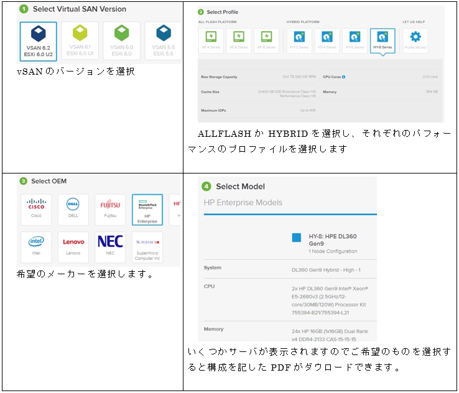Click the Memory label in Select Profile
The width and height of the screenshot is (459, 393).
click(x=330, y=92)
